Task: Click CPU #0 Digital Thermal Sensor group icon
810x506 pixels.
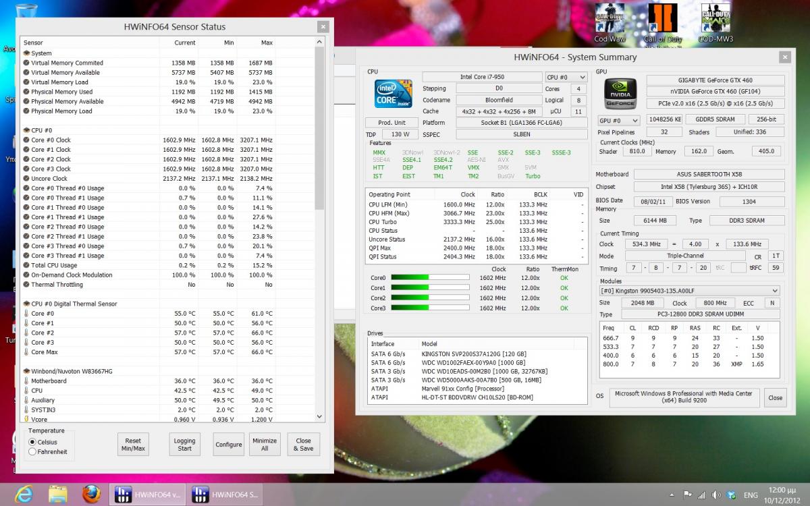Action: point(26,304)
